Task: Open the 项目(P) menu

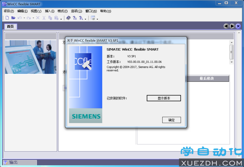Action: coord(9,11)
